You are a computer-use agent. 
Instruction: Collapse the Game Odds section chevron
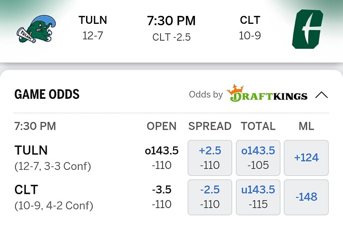[322, 94]
